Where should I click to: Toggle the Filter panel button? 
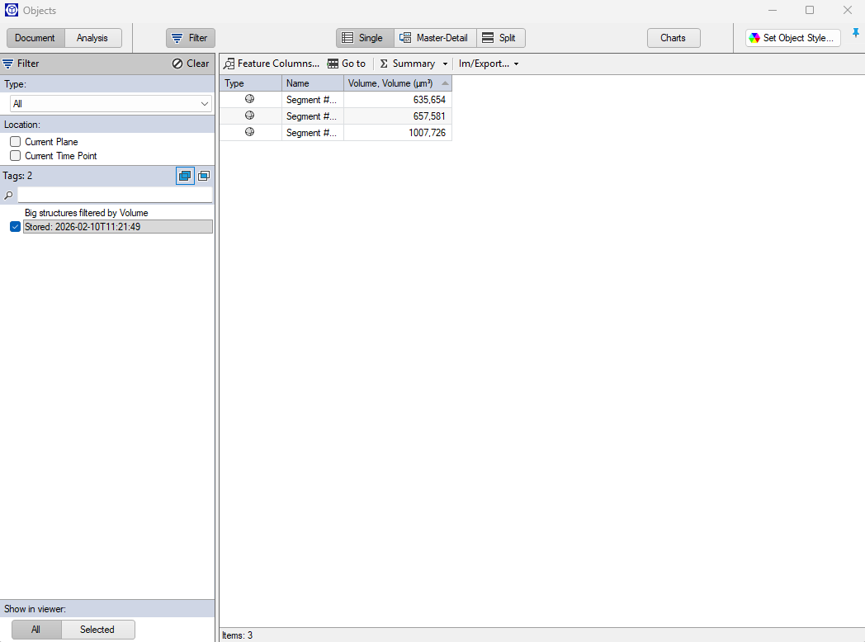coord(190,37)
